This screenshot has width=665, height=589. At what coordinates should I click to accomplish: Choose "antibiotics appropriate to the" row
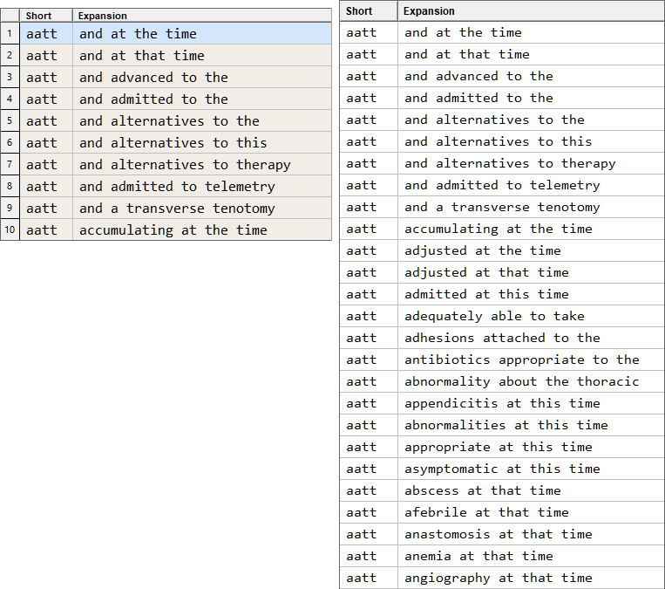[521, 360]
